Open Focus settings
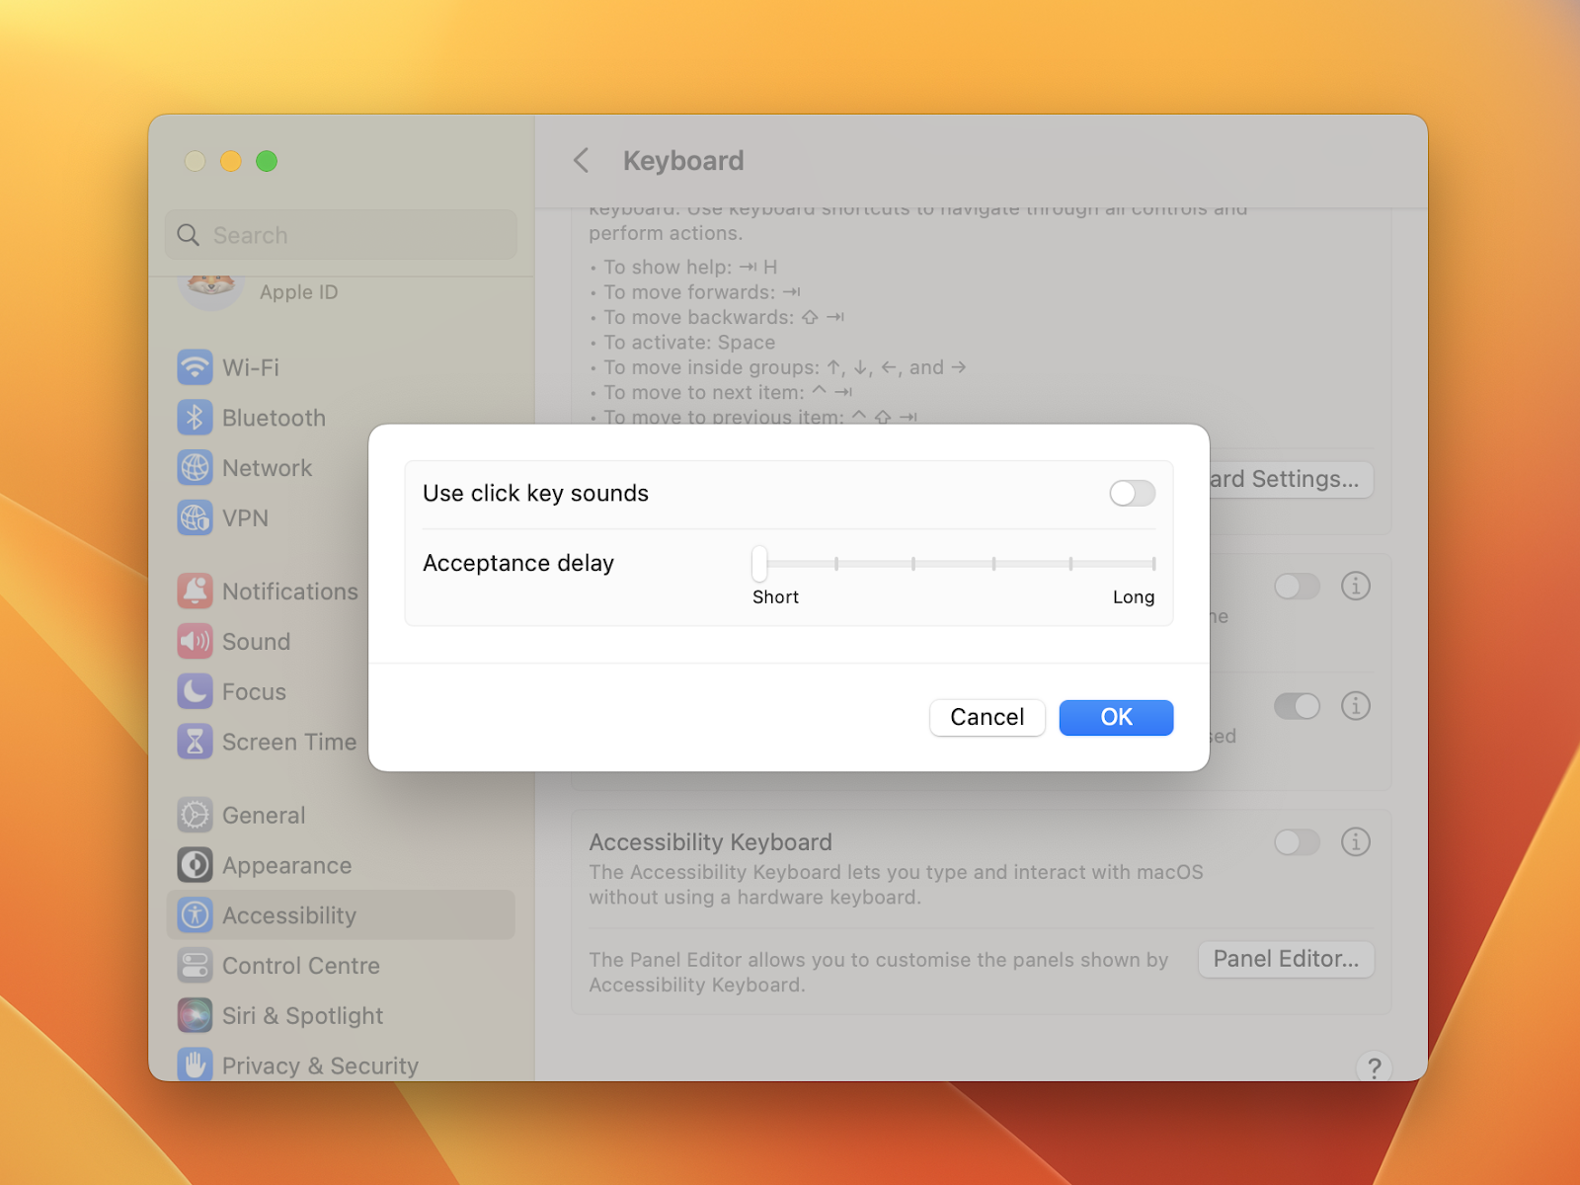The image size is (1580, 1185). click(253, 691)
